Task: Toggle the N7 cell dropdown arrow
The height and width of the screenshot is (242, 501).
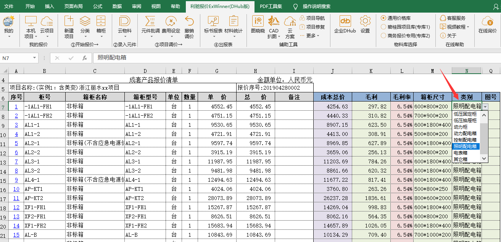Action: pyautogui.click(x=485, y=107)
